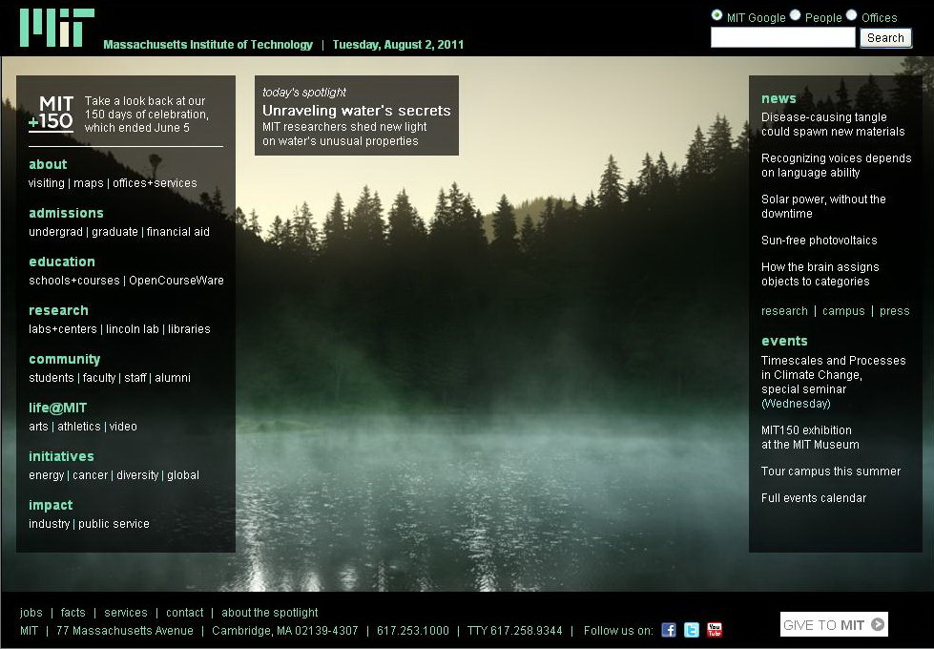
Task: Visit the lincoln lab link
Action: pos(133,329)
